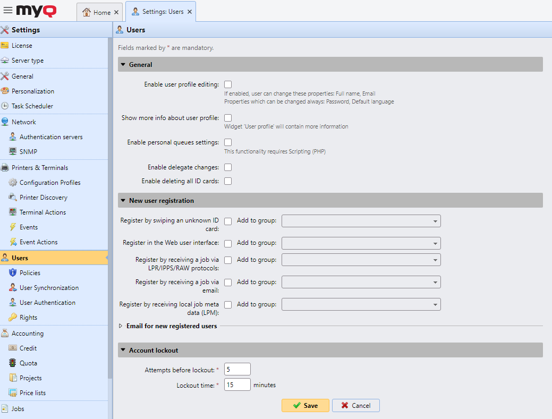The height and width of the screenshot is (419, 552).
Task: Click the Policies shield icon
Action: pos(13,273)
